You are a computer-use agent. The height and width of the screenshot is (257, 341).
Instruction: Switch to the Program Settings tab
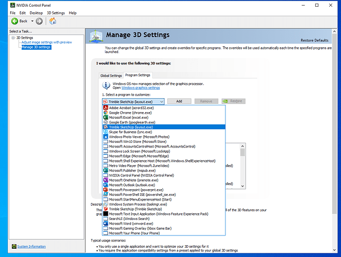coord(138,75)
